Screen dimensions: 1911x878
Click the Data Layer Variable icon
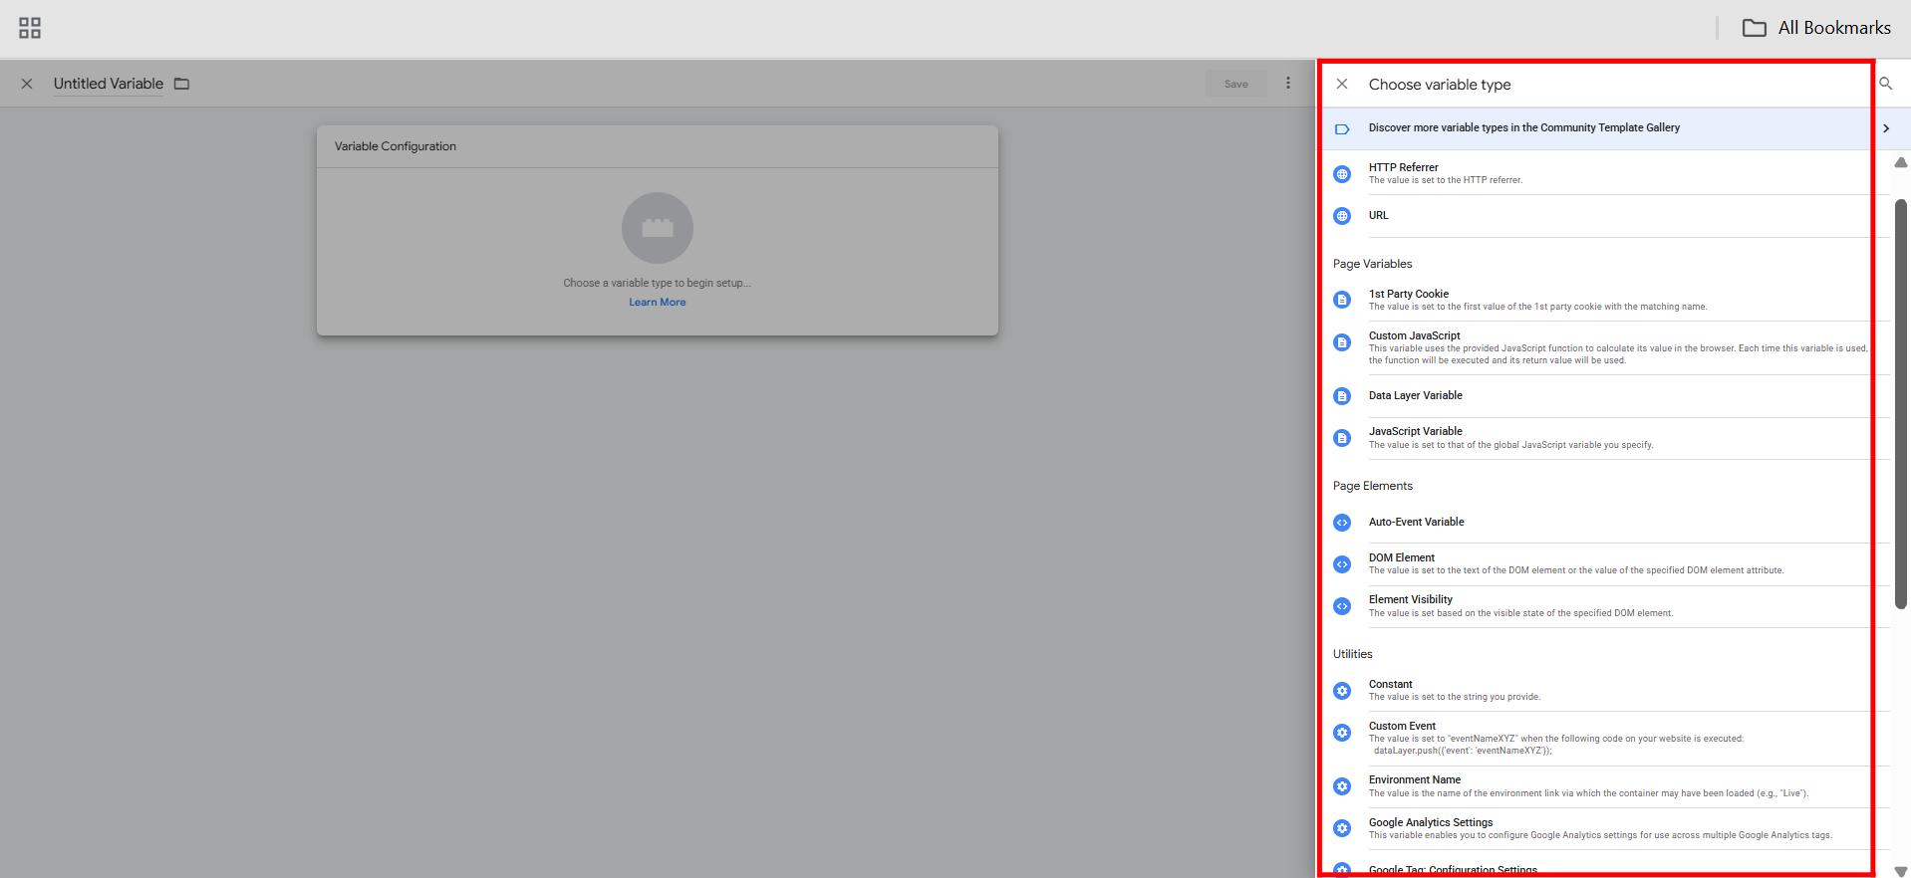(x=1342, y=396)
